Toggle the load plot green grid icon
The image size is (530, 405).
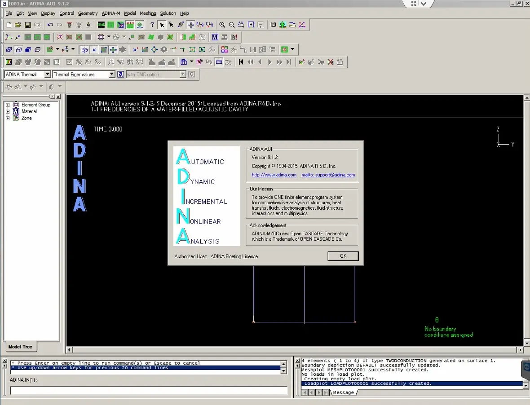point(130,25)
